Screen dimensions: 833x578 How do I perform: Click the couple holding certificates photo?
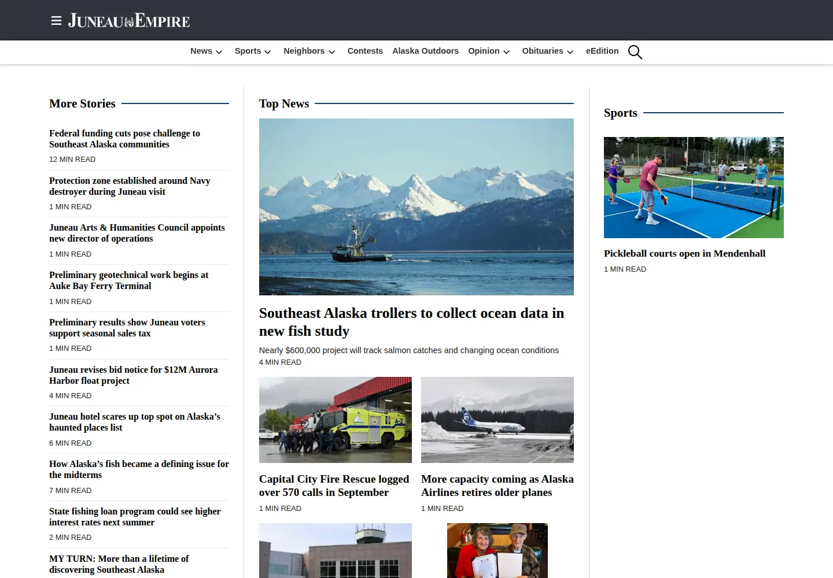[497, 550]
